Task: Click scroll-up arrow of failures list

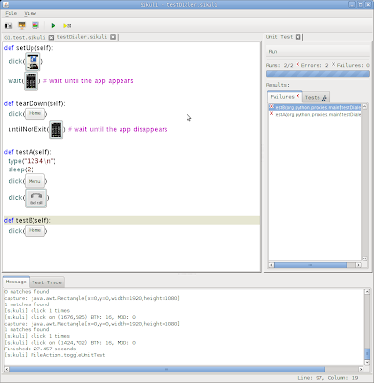Action: point(364,107)
